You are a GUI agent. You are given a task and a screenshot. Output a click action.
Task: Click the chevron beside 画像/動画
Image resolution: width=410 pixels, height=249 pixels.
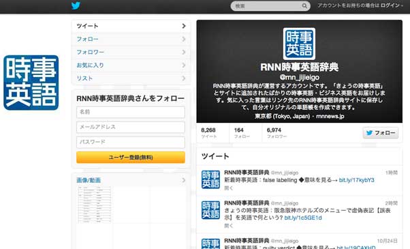point(184,180)
